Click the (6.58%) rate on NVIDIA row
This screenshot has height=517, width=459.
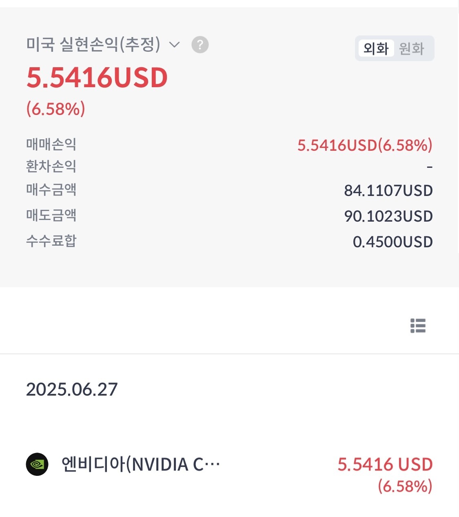click(405, 486)
